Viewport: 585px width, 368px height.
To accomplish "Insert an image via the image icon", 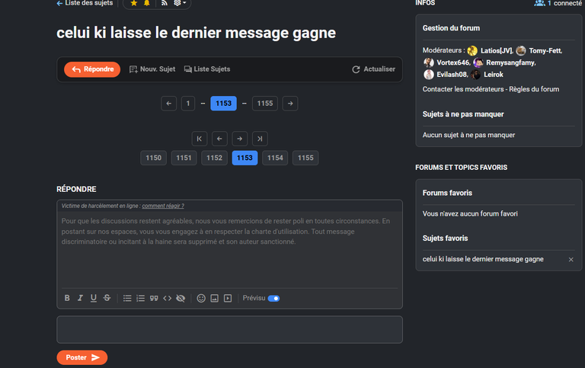I will pos(215,298).
